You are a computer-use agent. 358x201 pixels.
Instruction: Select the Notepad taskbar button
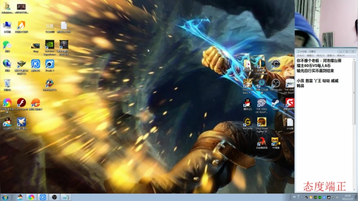(66, 197)
